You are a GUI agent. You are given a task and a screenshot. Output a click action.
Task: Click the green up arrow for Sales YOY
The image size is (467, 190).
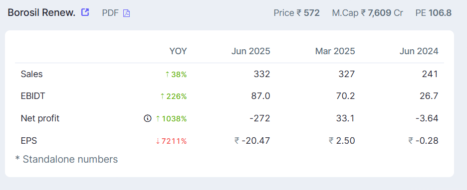(x=167, y=75)
